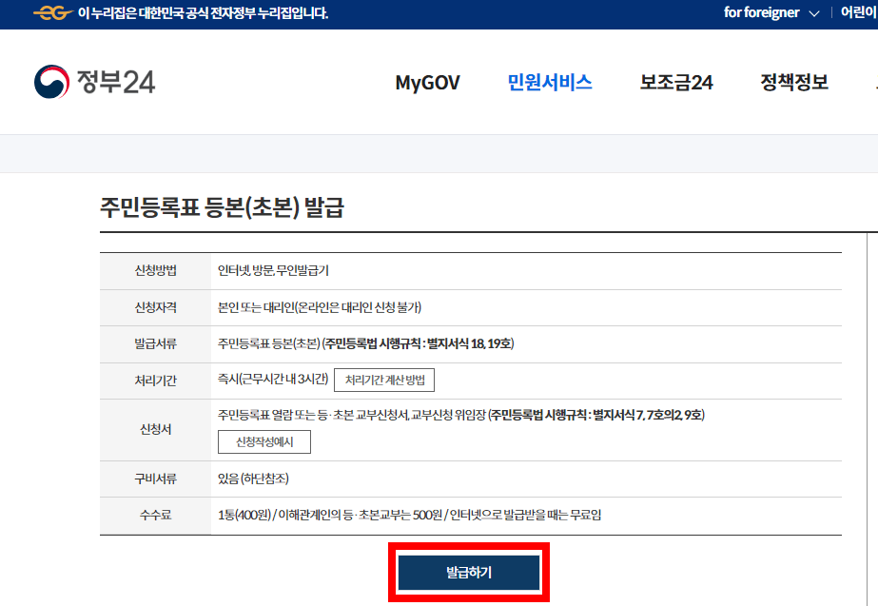The height and width of the screenshot is (606, 878).
Task: Visit the 어린이 kids page link
Action: 862,13
